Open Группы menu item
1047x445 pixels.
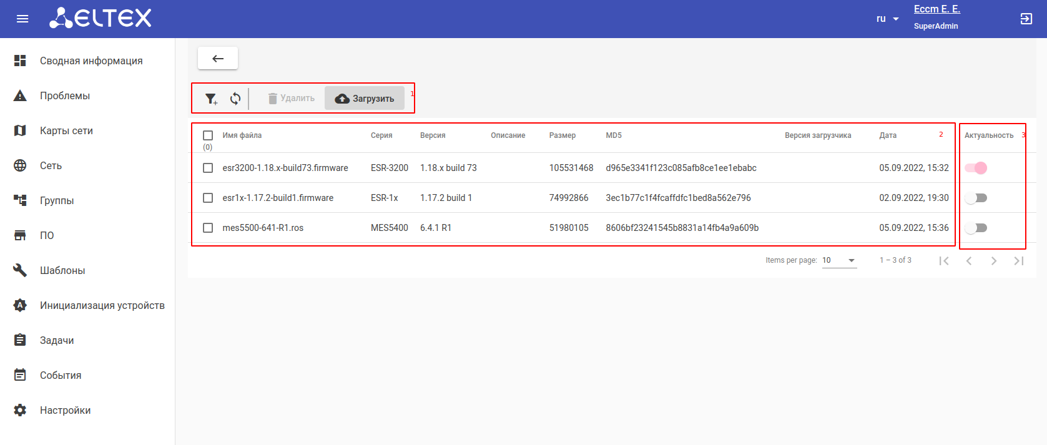(87, 200)
